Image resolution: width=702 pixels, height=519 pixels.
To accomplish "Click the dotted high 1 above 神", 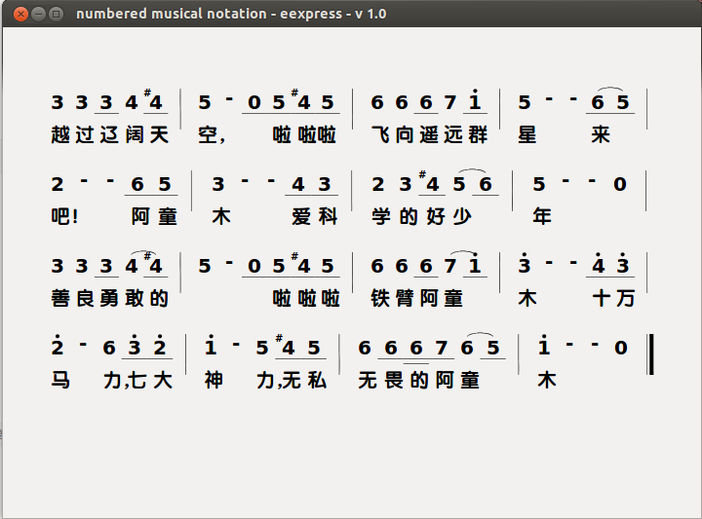I will [x=211, y=345].
